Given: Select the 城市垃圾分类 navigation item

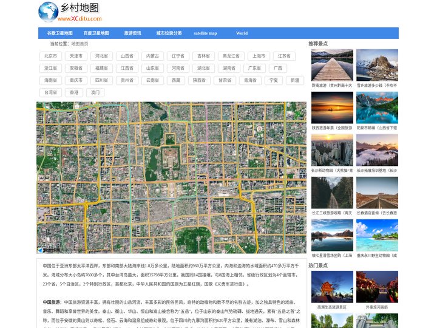Looking at the screenshot, I should coord(169,33).
